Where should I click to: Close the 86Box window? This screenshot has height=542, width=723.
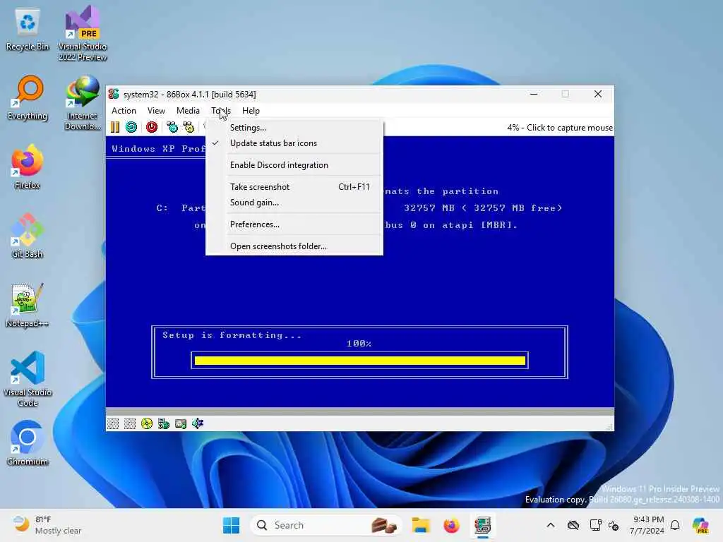coord(598,94)
